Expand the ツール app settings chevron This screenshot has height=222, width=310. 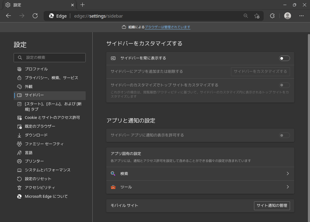(x=288, y=187)
